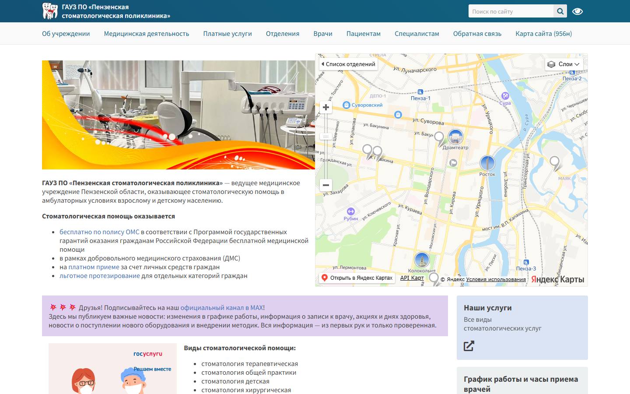Click the gray placemark near МАЯК
This screenshot has width=630, height=394.
point(555,163)
